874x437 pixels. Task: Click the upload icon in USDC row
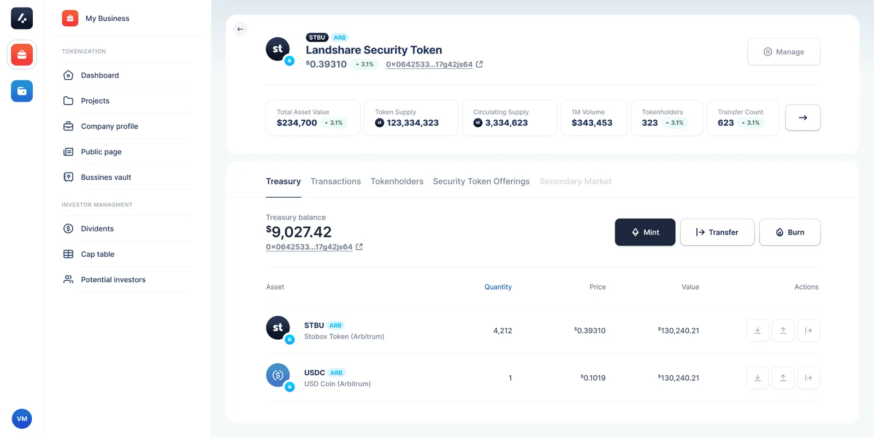pos(783,378)
